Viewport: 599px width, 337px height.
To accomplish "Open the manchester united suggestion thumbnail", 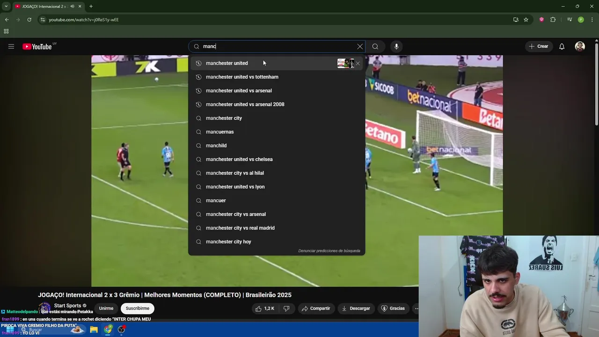I will (x=345, y=63).
